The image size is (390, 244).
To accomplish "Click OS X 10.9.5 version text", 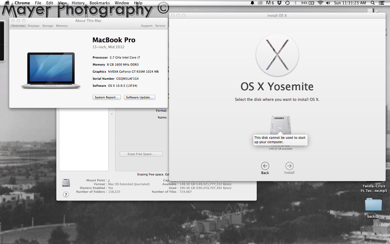I will (x=123, y=86).
